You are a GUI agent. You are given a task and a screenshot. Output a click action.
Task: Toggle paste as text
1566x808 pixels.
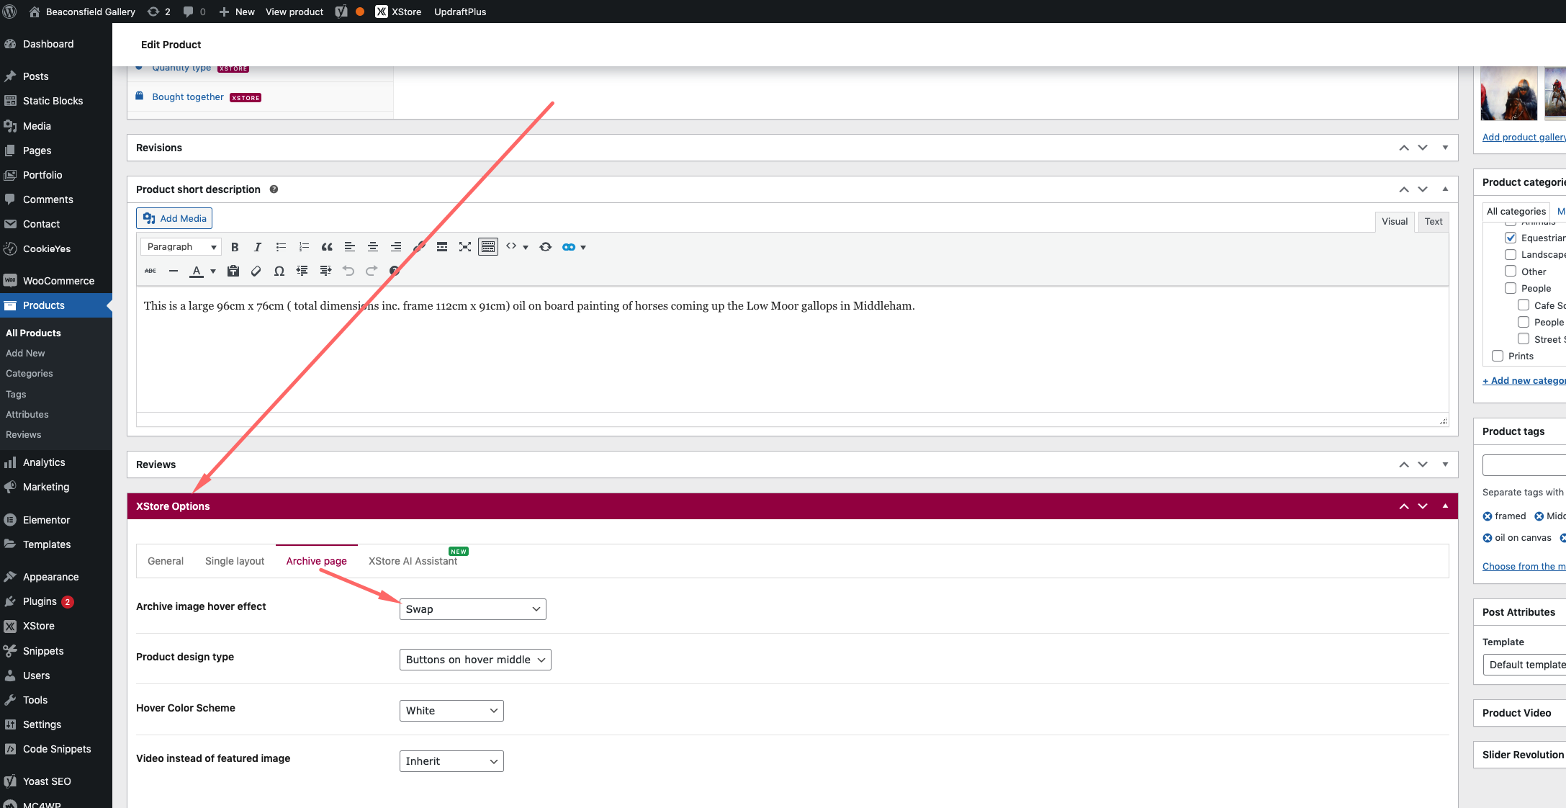coord(233,271)
